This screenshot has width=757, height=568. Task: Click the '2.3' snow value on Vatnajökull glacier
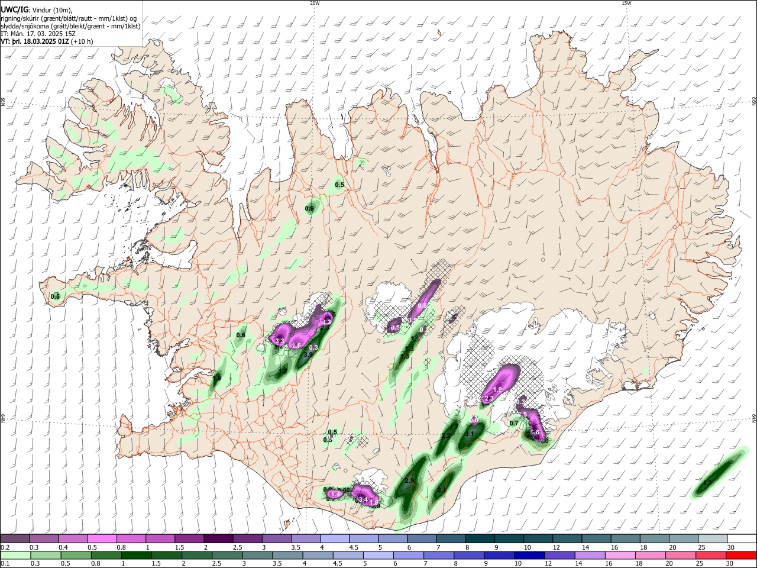(x=489, y=399)
